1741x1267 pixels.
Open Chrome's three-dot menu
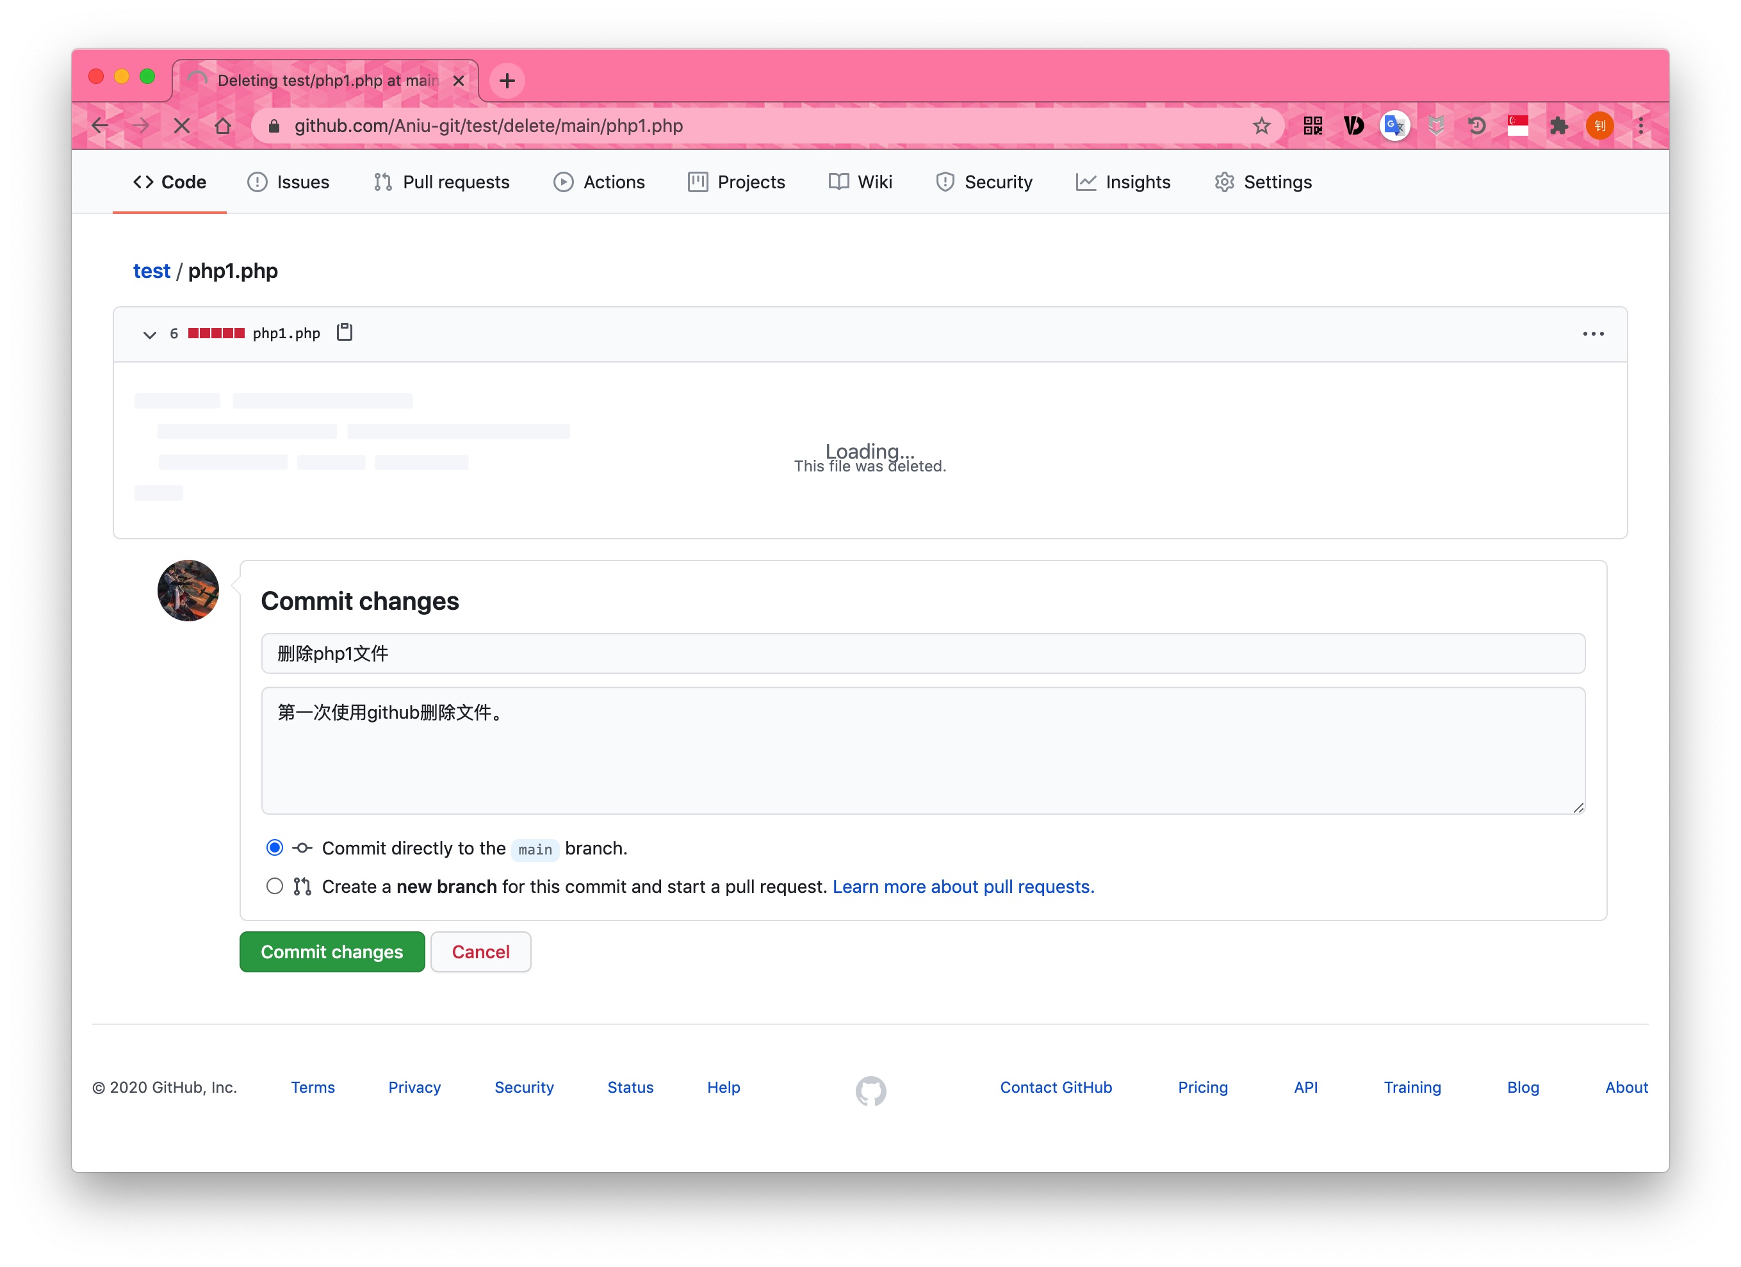1640,126
